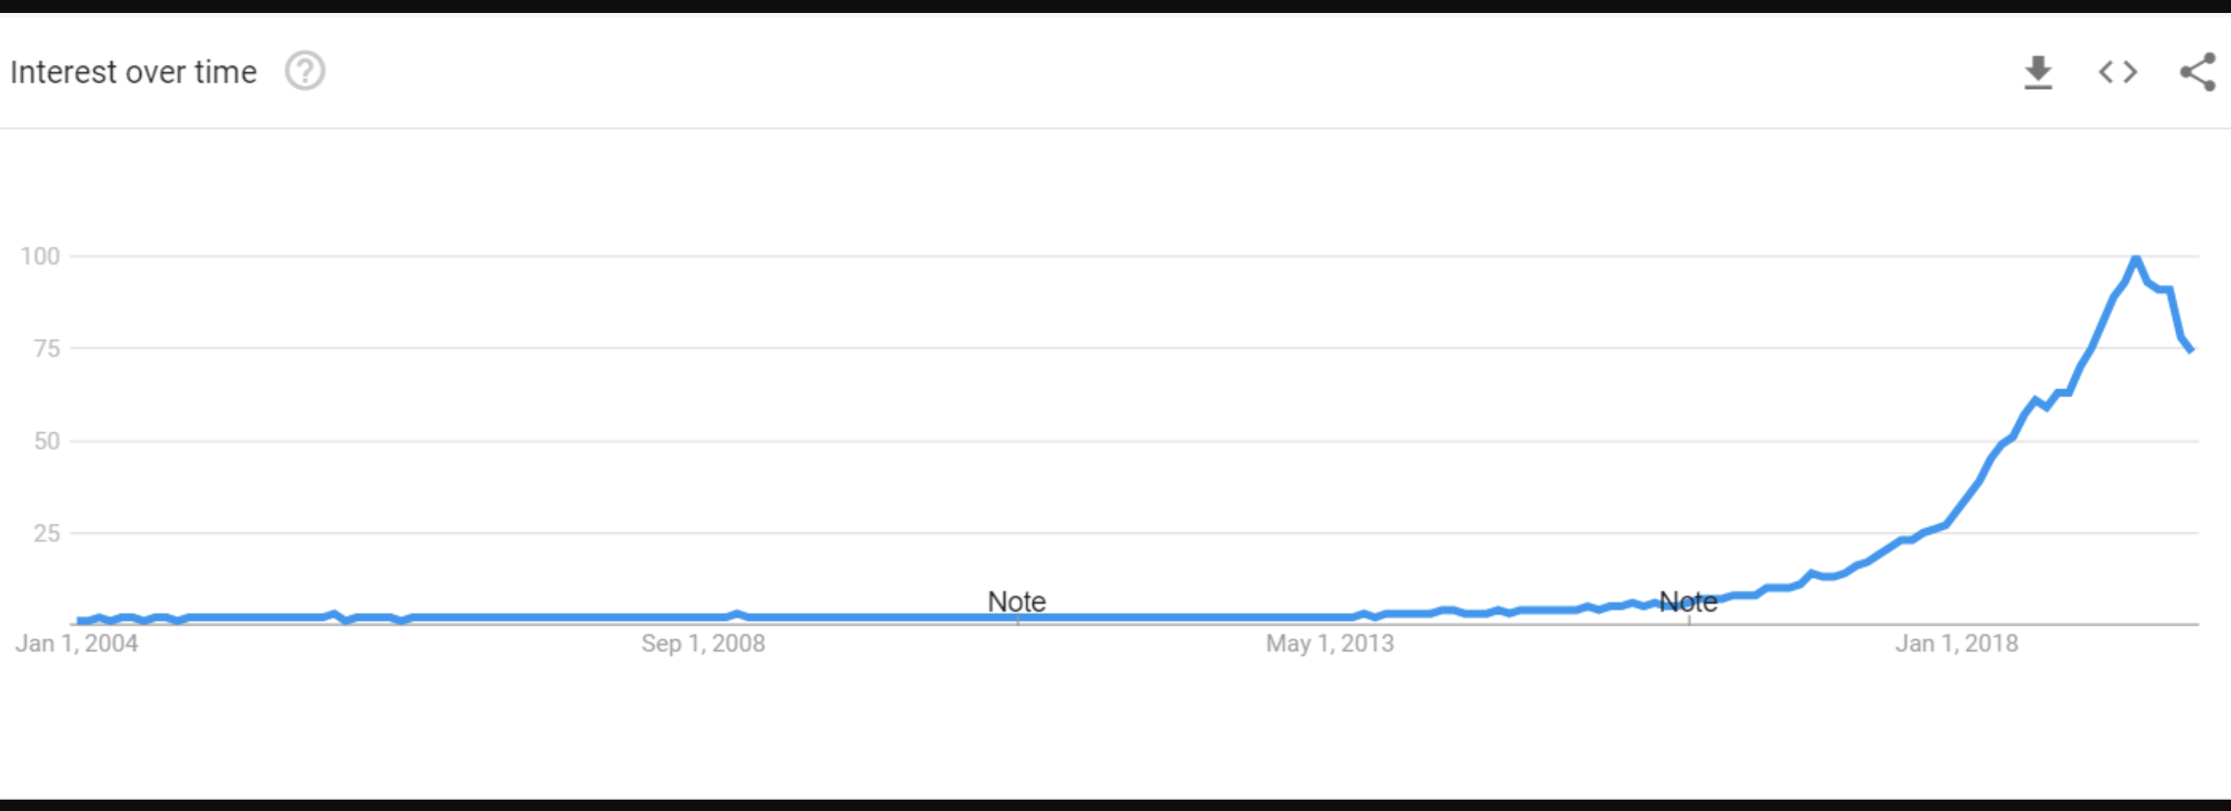Click the second Note marker near 2016
The height and width of the screenshot is (811, 2231).
(1688, 601)
